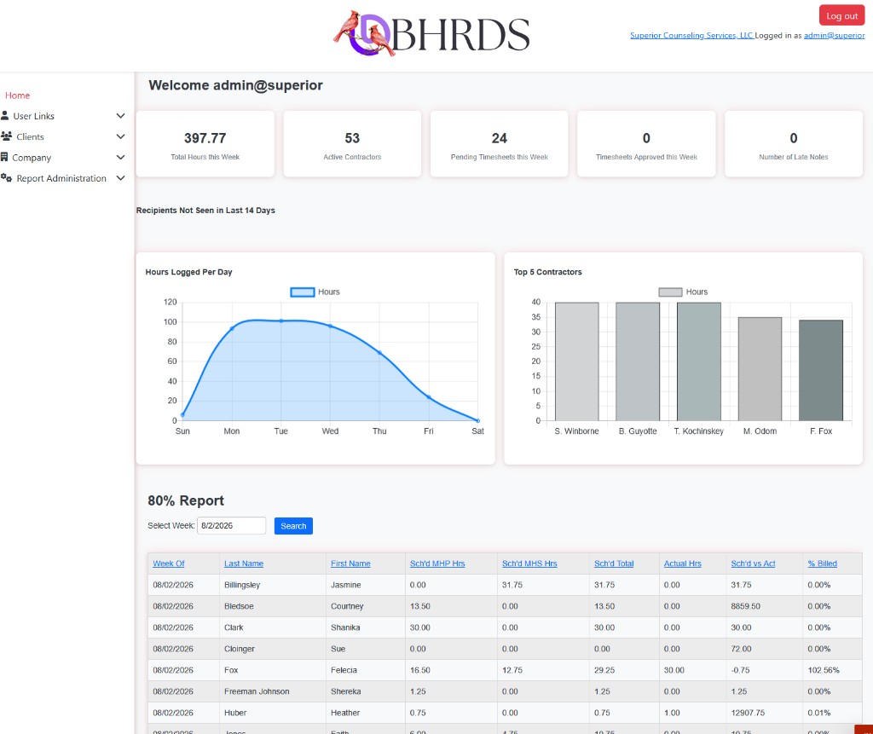Click the T. Kochinskey bar
The height and width of the screenshot is (734, 873).
coord(699,361)
